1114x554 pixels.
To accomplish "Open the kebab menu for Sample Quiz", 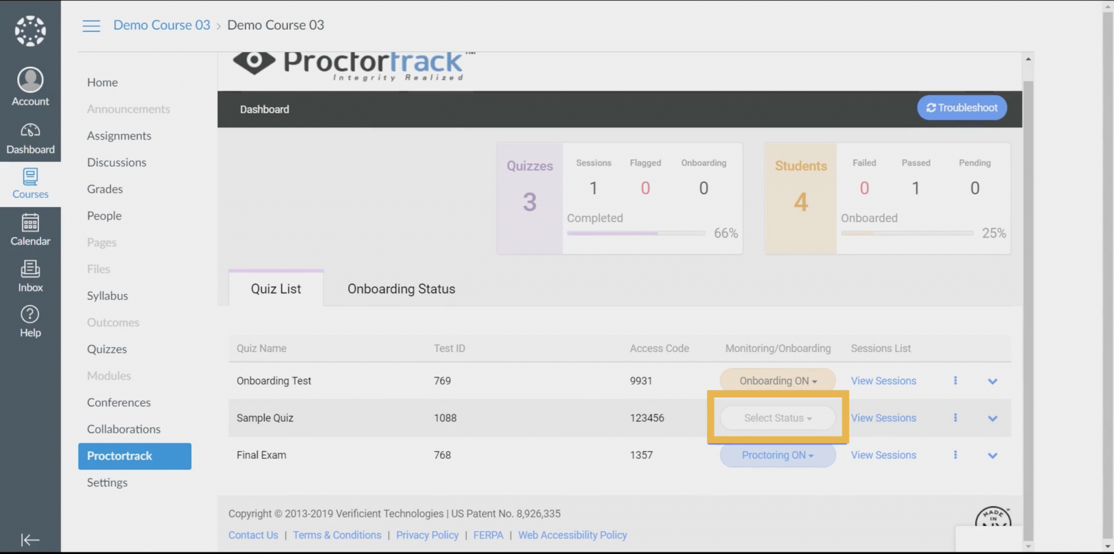I will 955,418.
